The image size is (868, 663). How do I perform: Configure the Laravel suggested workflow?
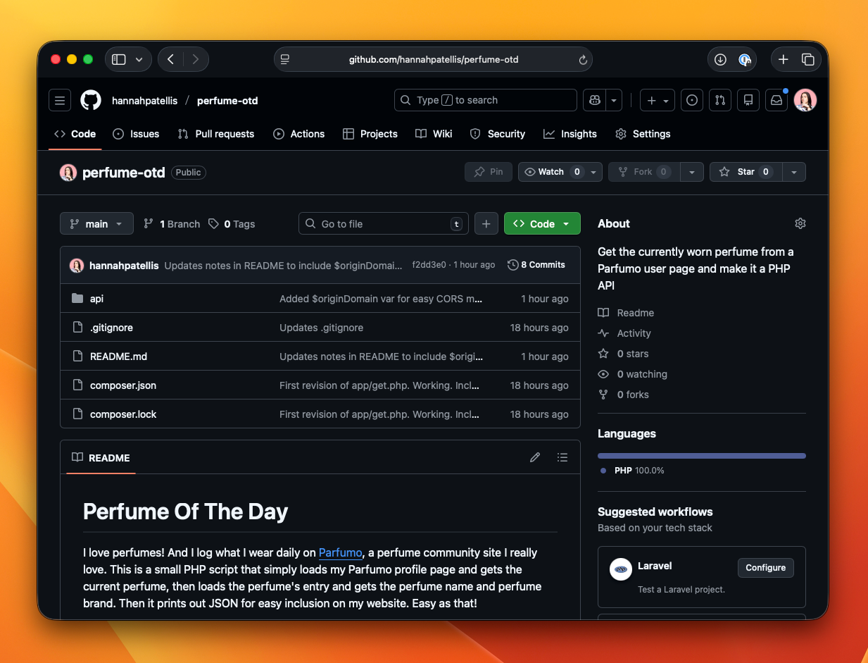pyautogui.click(x=765, y=567)
